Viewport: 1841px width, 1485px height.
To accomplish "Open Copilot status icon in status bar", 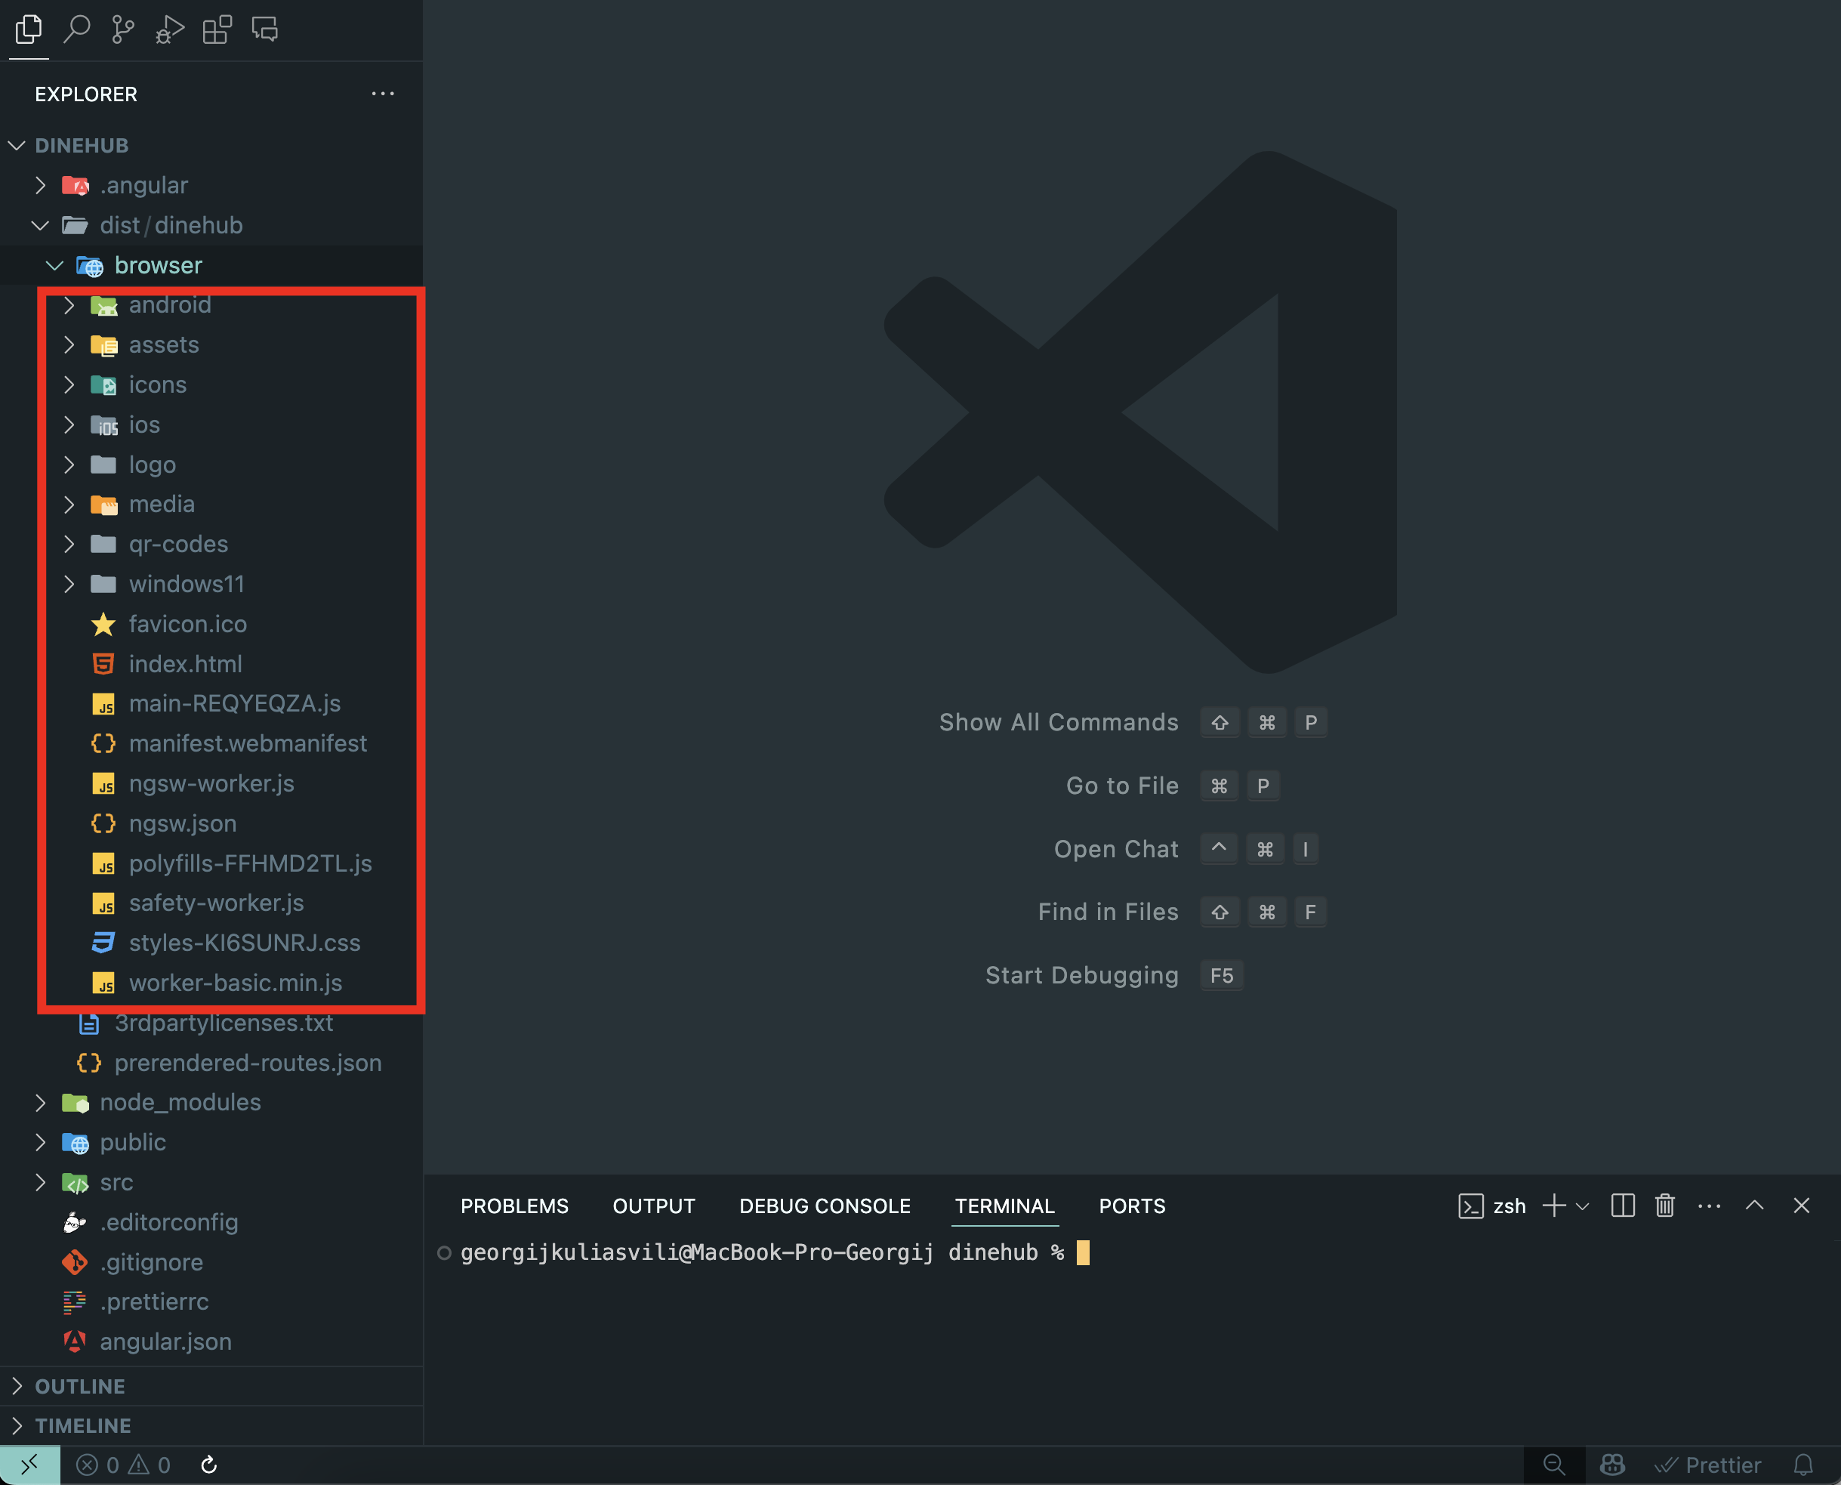I will (1613, 1465).
